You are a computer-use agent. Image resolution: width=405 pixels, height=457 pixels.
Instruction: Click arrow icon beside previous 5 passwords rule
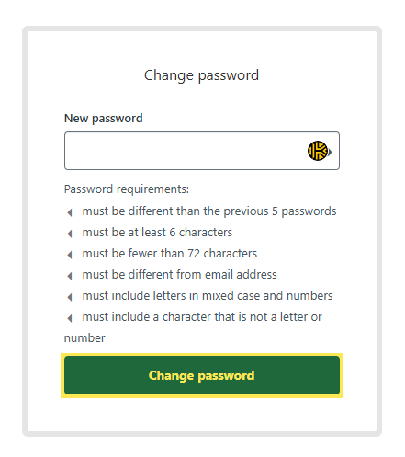click(70, 212)
